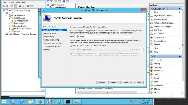The height and width of the screenshot is (105, 188).
Task: Click the Inspect Disk icon
Action: (152, 34)
